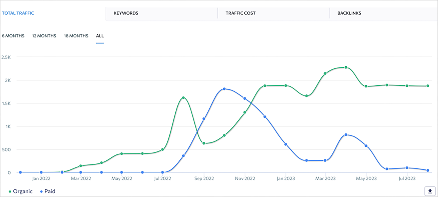Image resolution: width=438 pixels, height=197 pixels.
Task: Select the All time range
Action: (100, 36)
